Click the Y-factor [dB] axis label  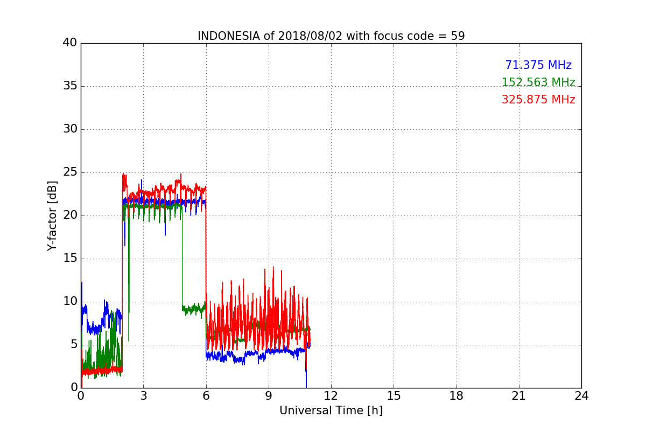click(x=52, y=215)
